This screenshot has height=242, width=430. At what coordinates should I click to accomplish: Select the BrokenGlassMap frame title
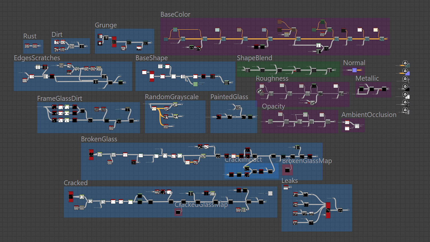pos(307,161)
